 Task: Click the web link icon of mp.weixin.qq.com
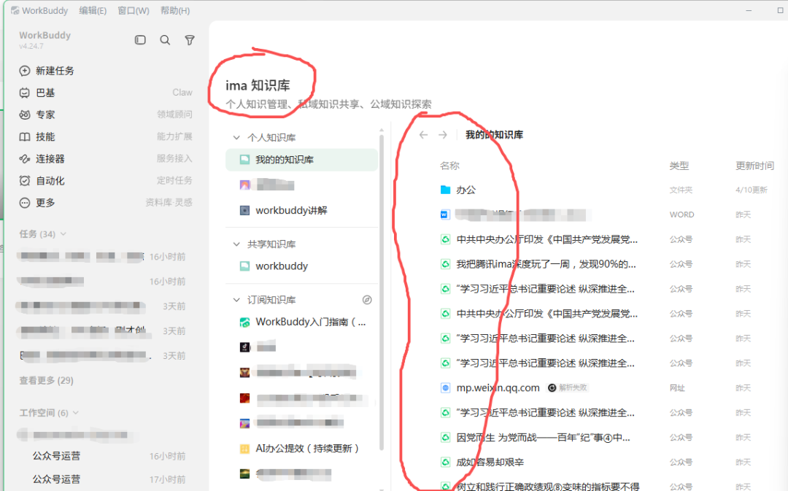point(445,388)
